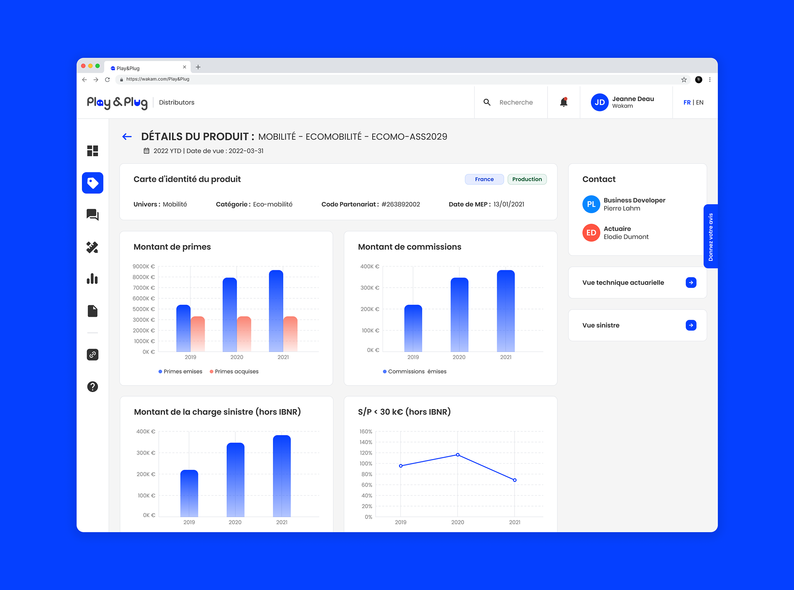Screen dimensions: 794x590
Task: Open the bar chart analytics icon
Action: pyautogui.click(x=92, y=279)
